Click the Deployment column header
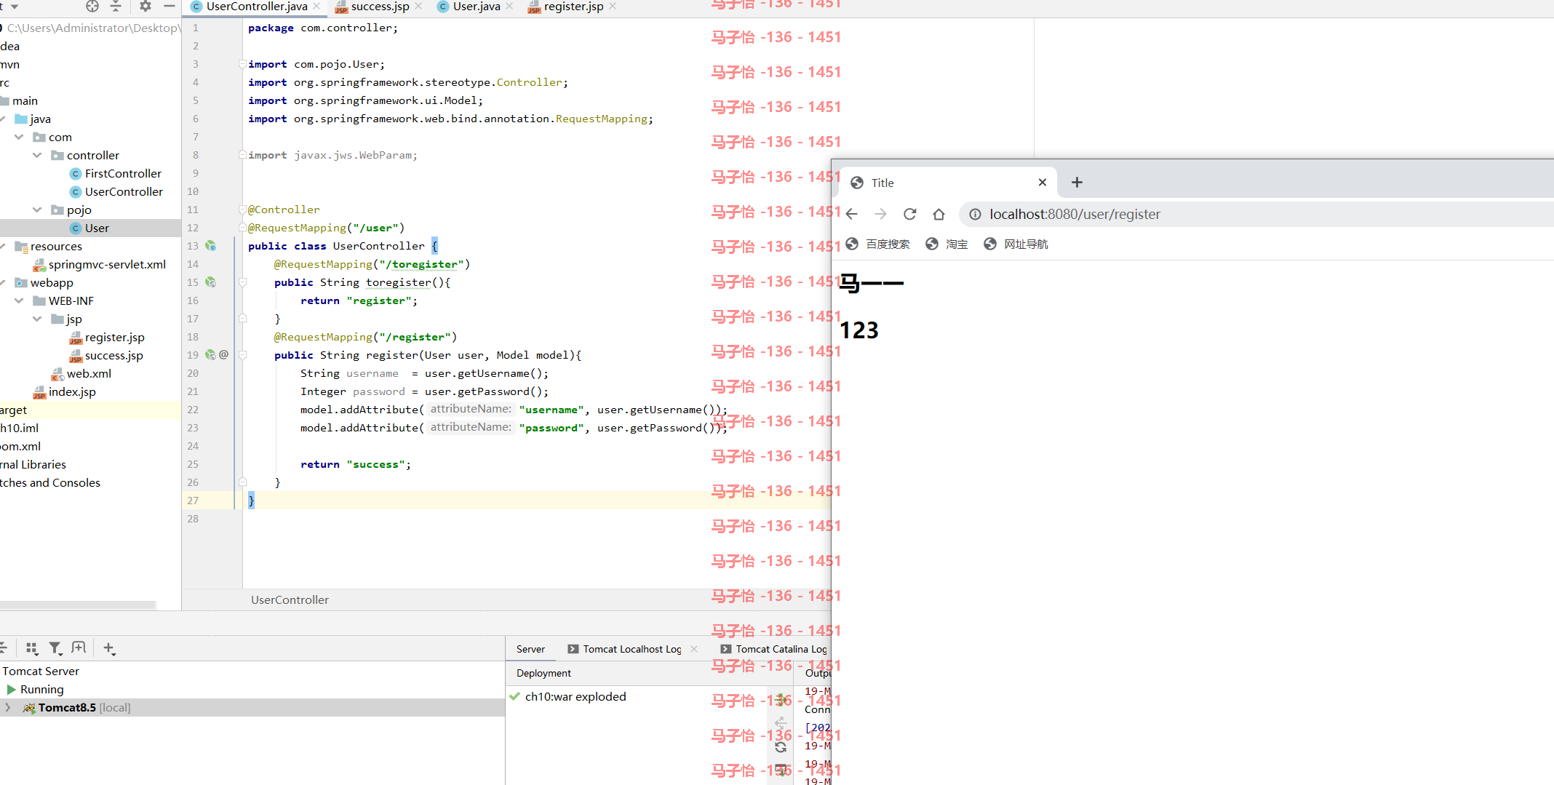This screenshot has height=785, width=1554. click(544, 673)
